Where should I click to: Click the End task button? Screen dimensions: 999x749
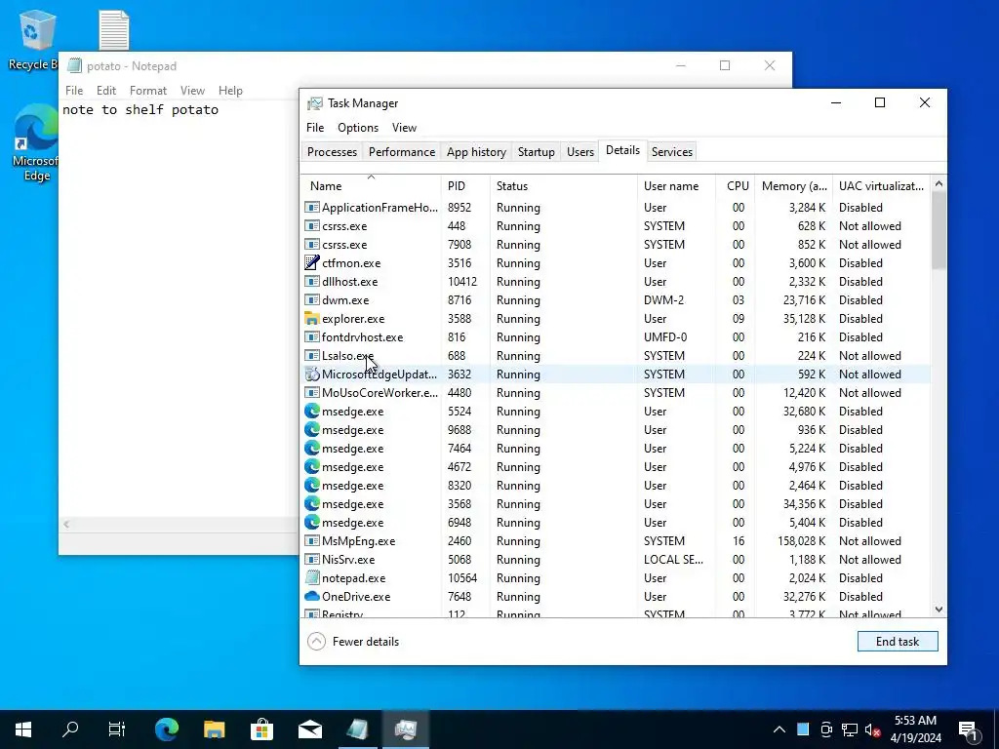coord(898,642)
